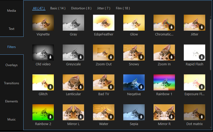This screenshot has height=132, width=213.
Task: Click the Glitch label text
Action: tap(43, 94)
